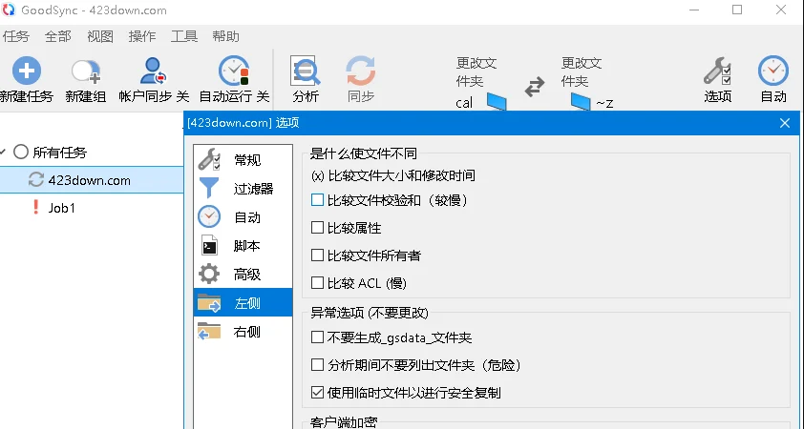Viewport: 804px width, 429px height.
Task: Click the 新建组 (New Group) icon
Action: pyautogui.click(x=86, y=71)
